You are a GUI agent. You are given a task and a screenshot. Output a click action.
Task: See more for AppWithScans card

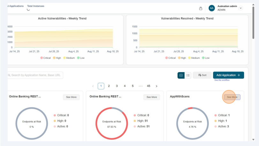click(232, 97)
